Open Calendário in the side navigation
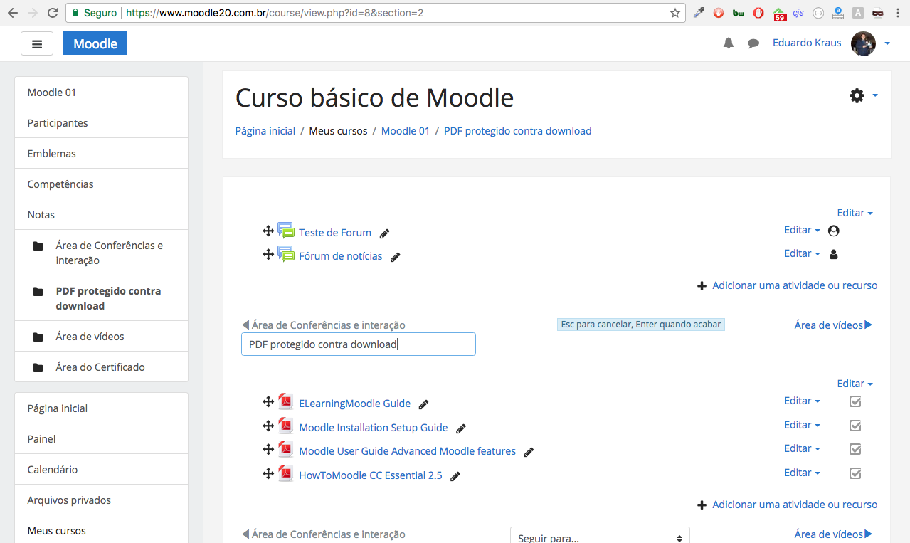Image resolution: width=910 pixels, height=543 pixels. tap(101, 470)
